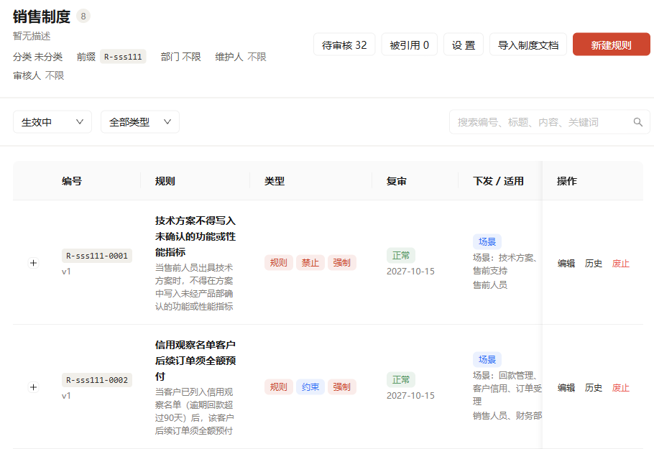Viewport: 654px width, 449px height.
Task: Click 导入制度文档 button
Action: pyautogui.click(x=528, y=45)
